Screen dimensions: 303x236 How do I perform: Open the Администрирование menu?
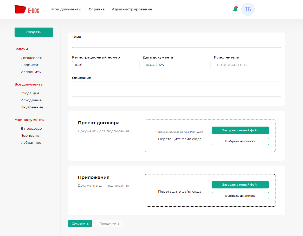point(132,9)
